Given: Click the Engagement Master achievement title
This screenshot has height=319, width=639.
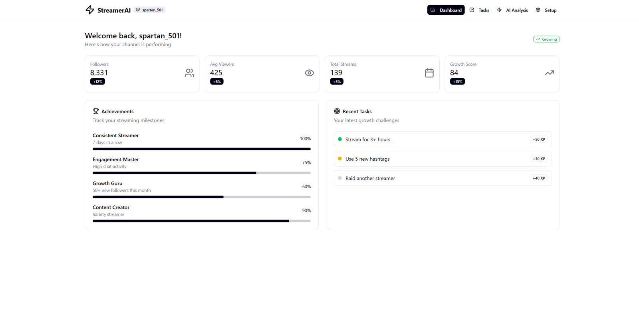Looking at the screenshot, I should [x=116, y=159].
